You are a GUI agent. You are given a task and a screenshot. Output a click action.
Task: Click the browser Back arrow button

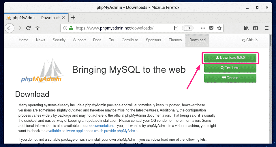click(10, 28)
